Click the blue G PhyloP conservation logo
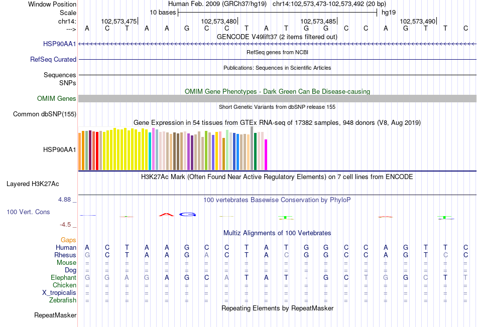477x327 pixels. tap(187, 215)
